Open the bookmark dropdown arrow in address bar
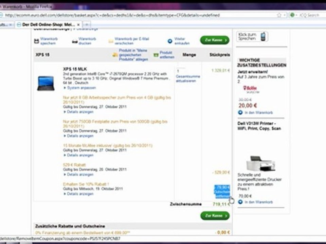Image resolution: width=326 pixels, height=244 pixels. click(285, 15)
